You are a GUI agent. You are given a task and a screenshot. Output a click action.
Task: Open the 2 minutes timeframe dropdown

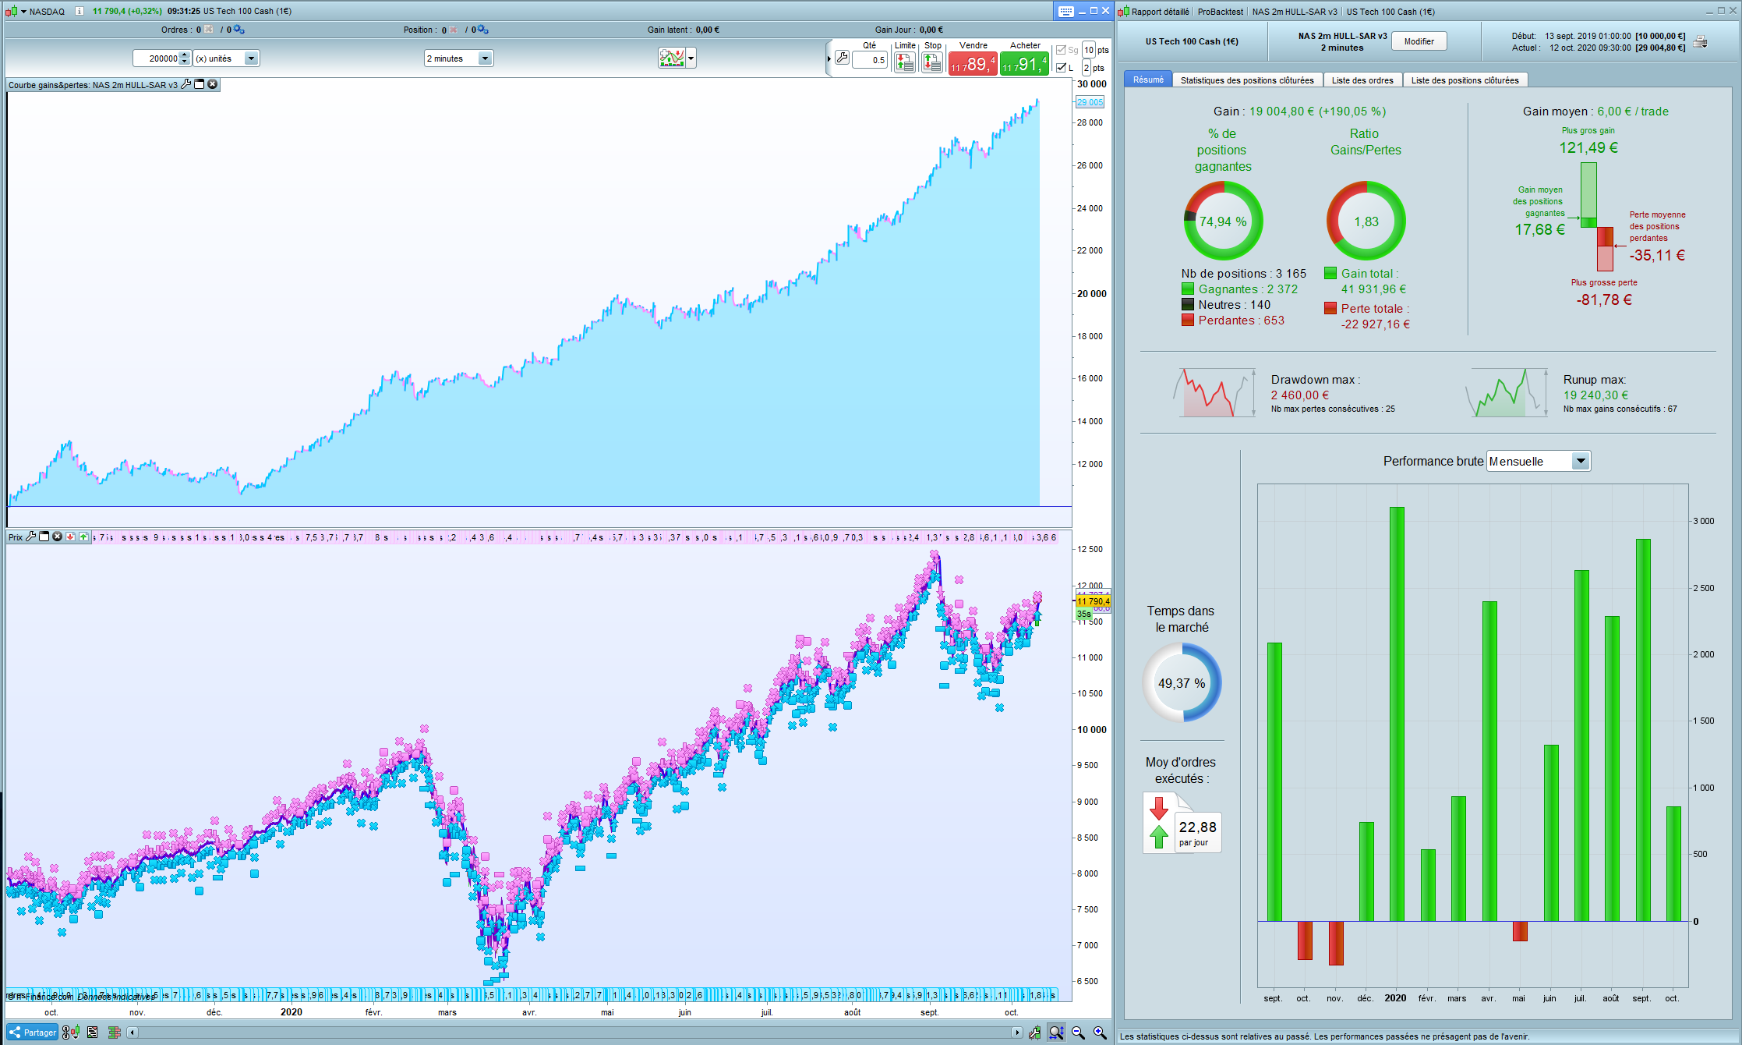tap(485, 58)
